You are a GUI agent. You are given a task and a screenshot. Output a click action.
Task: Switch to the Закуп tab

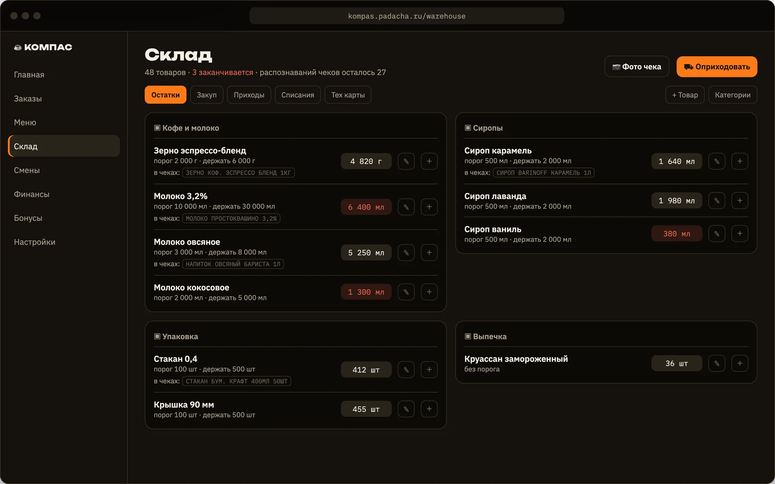207,95
